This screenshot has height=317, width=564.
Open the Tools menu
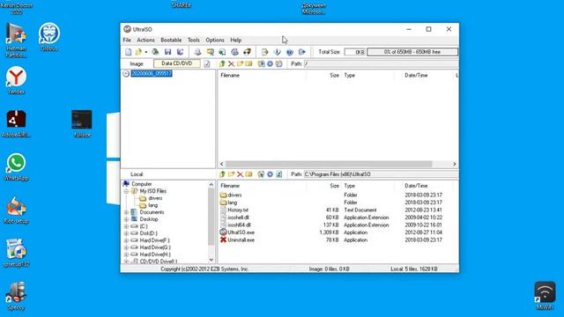pyautogui.click(x=194, y=40)
